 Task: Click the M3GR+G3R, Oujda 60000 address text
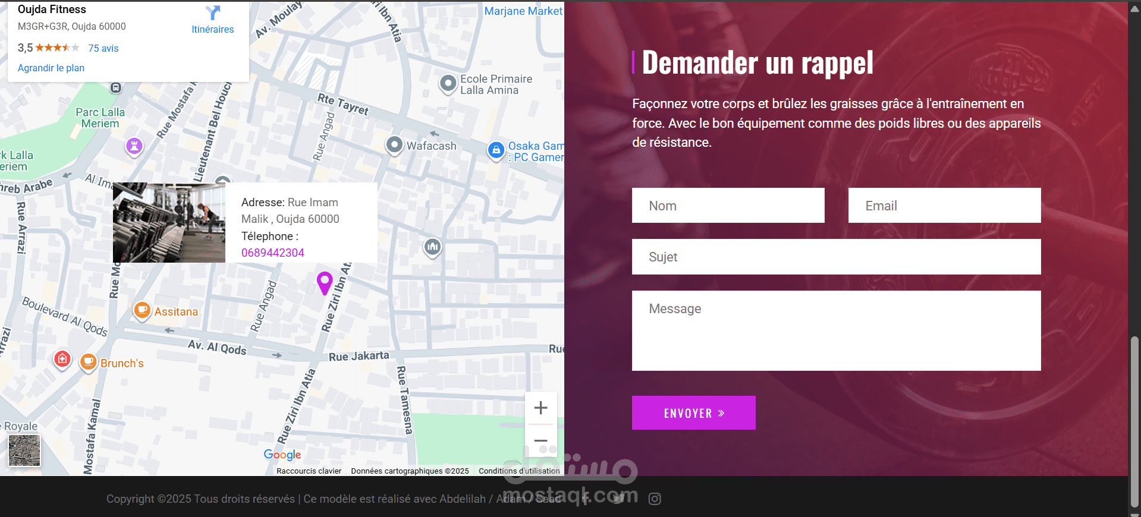click(x=72, y=26)
